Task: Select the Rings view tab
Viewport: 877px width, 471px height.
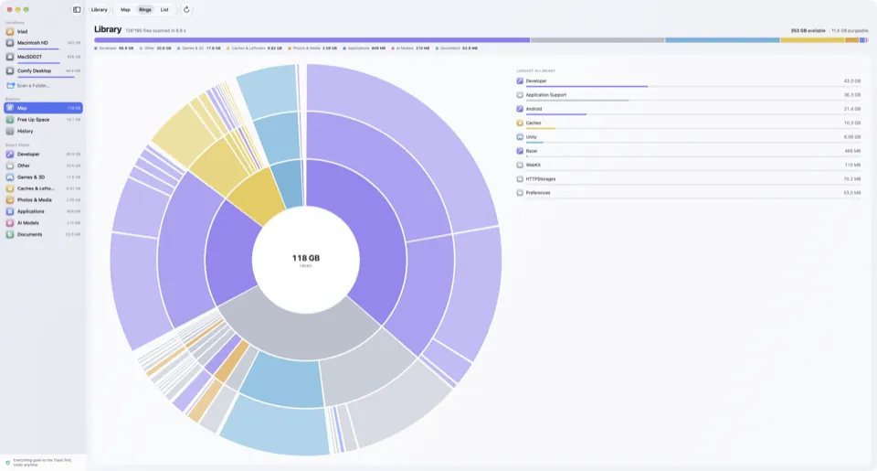Action: pos(145,9)
